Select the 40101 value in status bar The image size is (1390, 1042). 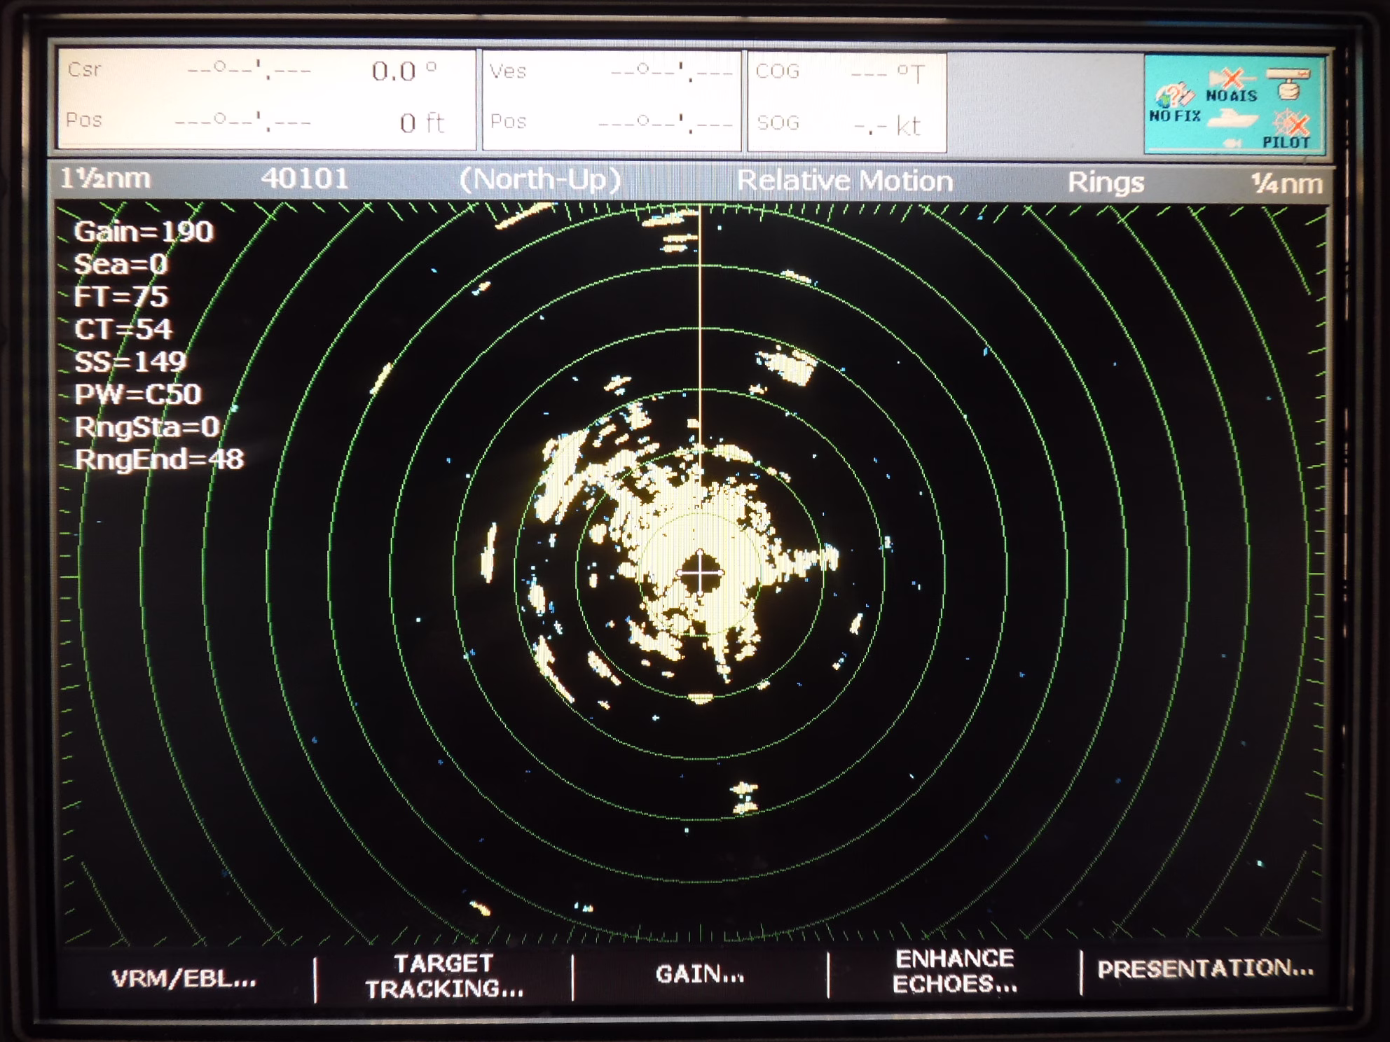[305, 179]
